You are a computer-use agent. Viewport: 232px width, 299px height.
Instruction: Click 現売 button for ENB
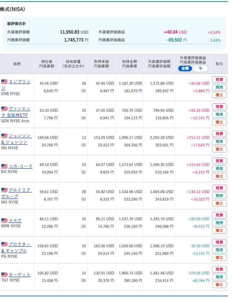pyautogui.click(x=219, y=87)
